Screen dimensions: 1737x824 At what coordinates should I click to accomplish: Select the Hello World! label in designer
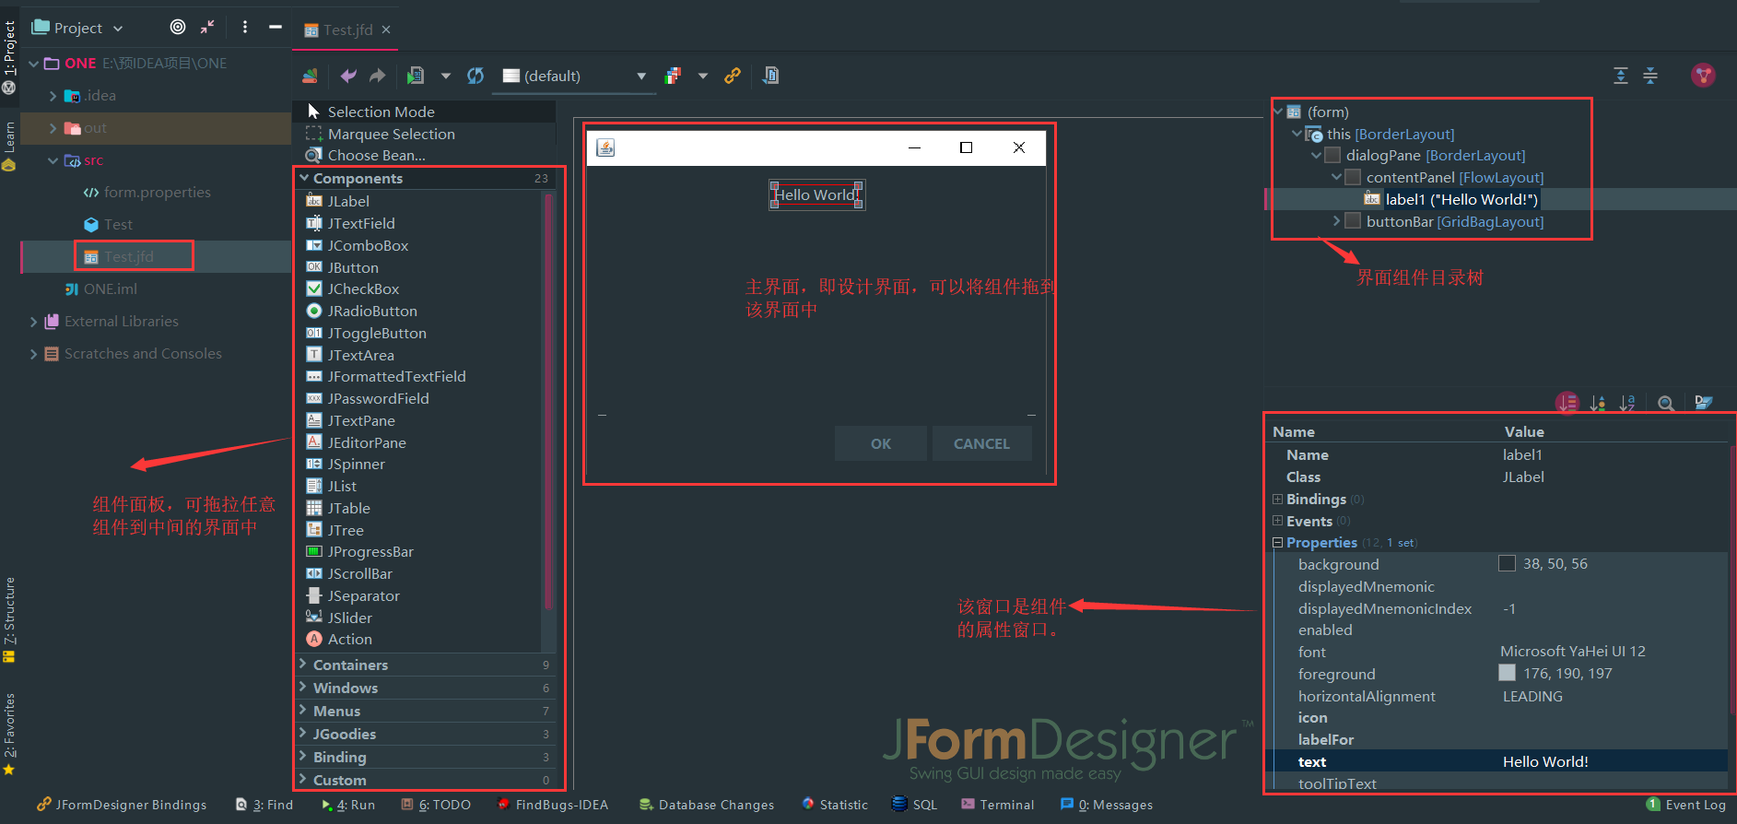[816, 194]
